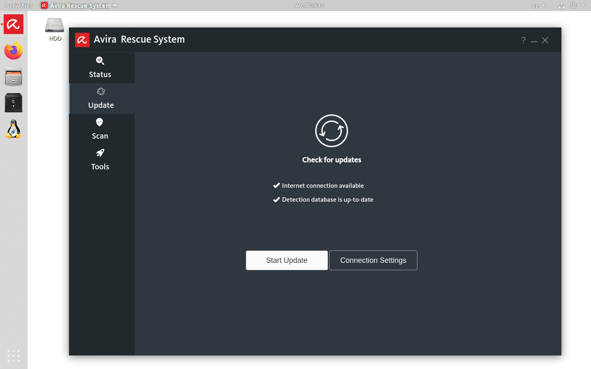Close the Avira Rescue System window
The image size is (591, 369).
click(x=545, y=40)
